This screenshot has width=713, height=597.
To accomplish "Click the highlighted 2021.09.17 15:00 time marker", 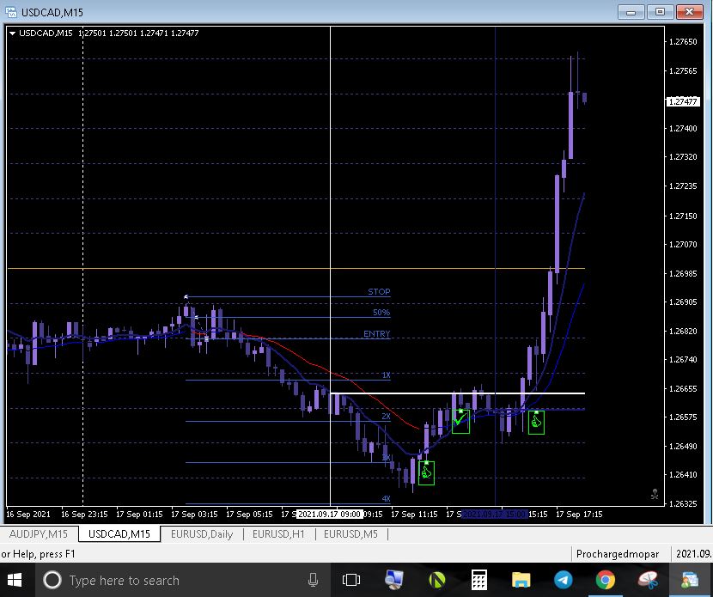I will (x=494, y=515).
